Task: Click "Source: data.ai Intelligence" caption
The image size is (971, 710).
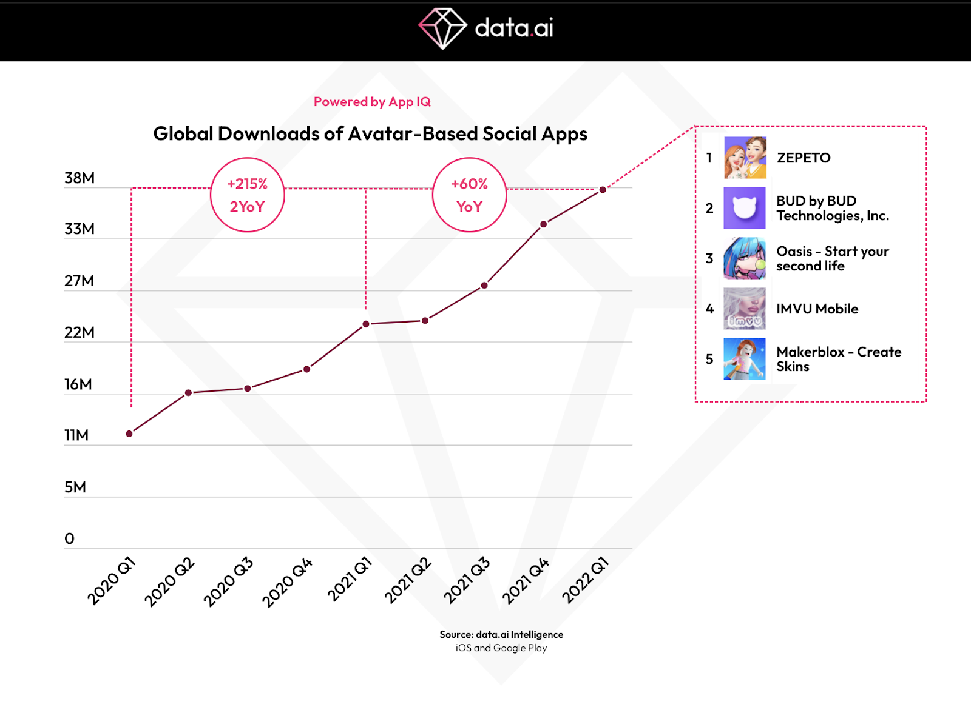Action: click(x=501, y=634)
